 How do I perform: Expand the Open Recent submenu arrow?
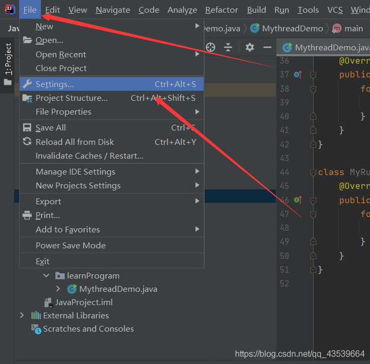(x=197, y=54)
